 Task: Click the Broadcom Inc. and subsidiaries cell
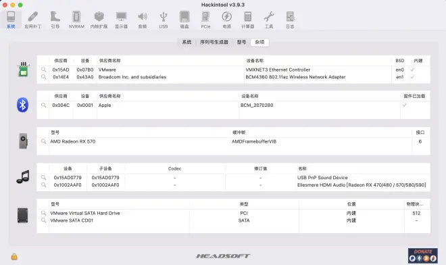[132, 77]
